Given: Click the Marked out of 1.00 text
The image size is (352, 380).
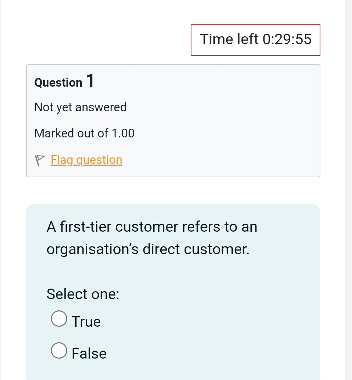Looking at the screenshot, I should pyautogui.click(x=84, y=133).
